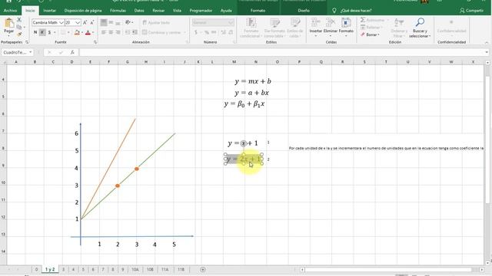Toggle top vertical alignment
This screenshot has width=492, height=276.
click(104, 22)
